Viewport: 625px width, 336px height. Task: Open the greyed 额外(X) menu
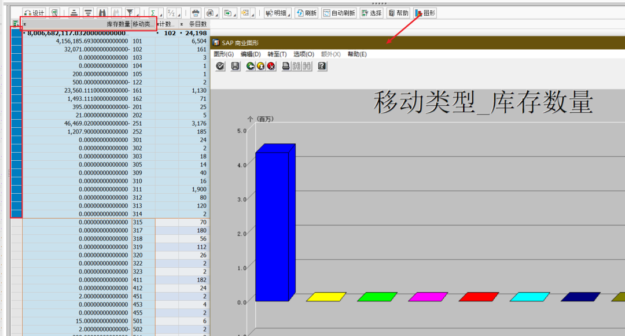[330, 54]
